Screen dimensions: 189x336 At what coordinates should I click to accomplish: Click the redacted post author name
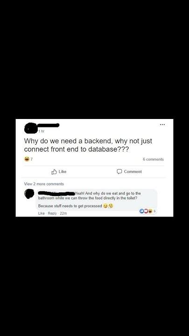click(48, 125)
